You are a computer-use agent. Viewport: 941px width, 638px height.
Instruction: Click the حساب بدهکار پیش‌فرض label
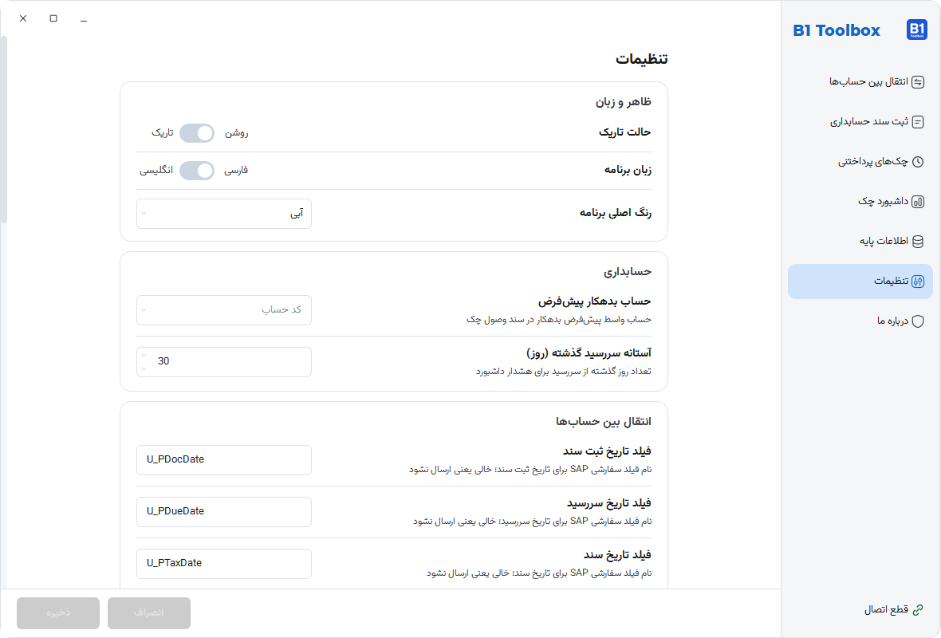coord(594,301)
